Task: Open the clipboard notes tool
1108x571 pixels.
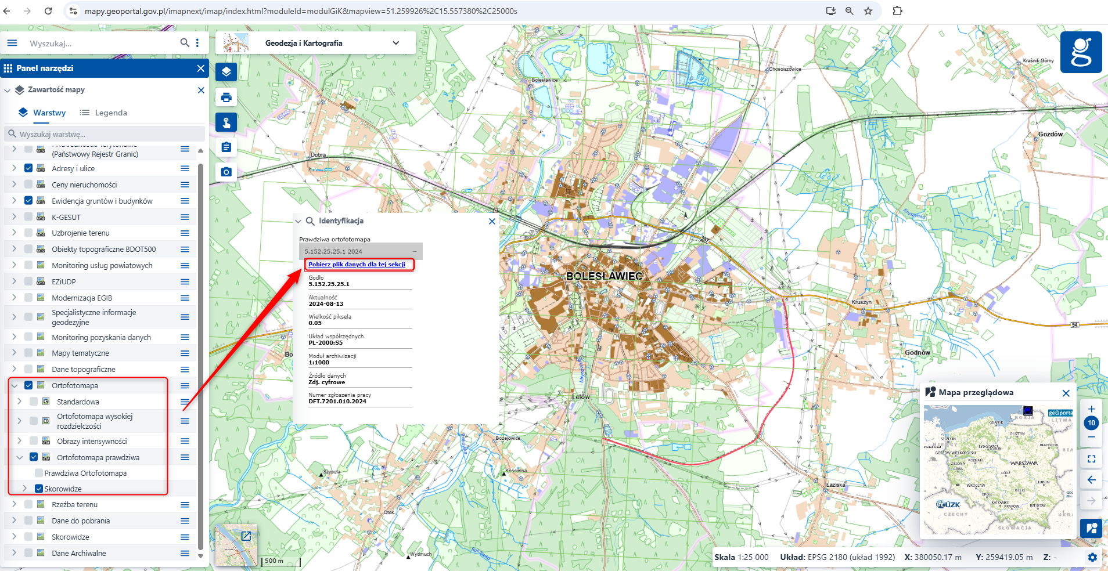Action: tap(226, 147)
